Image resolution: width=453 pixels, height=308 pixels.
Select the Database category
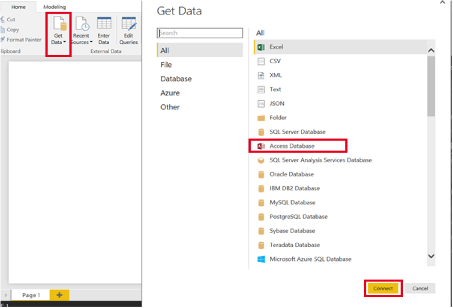click(x=176, y=79)
